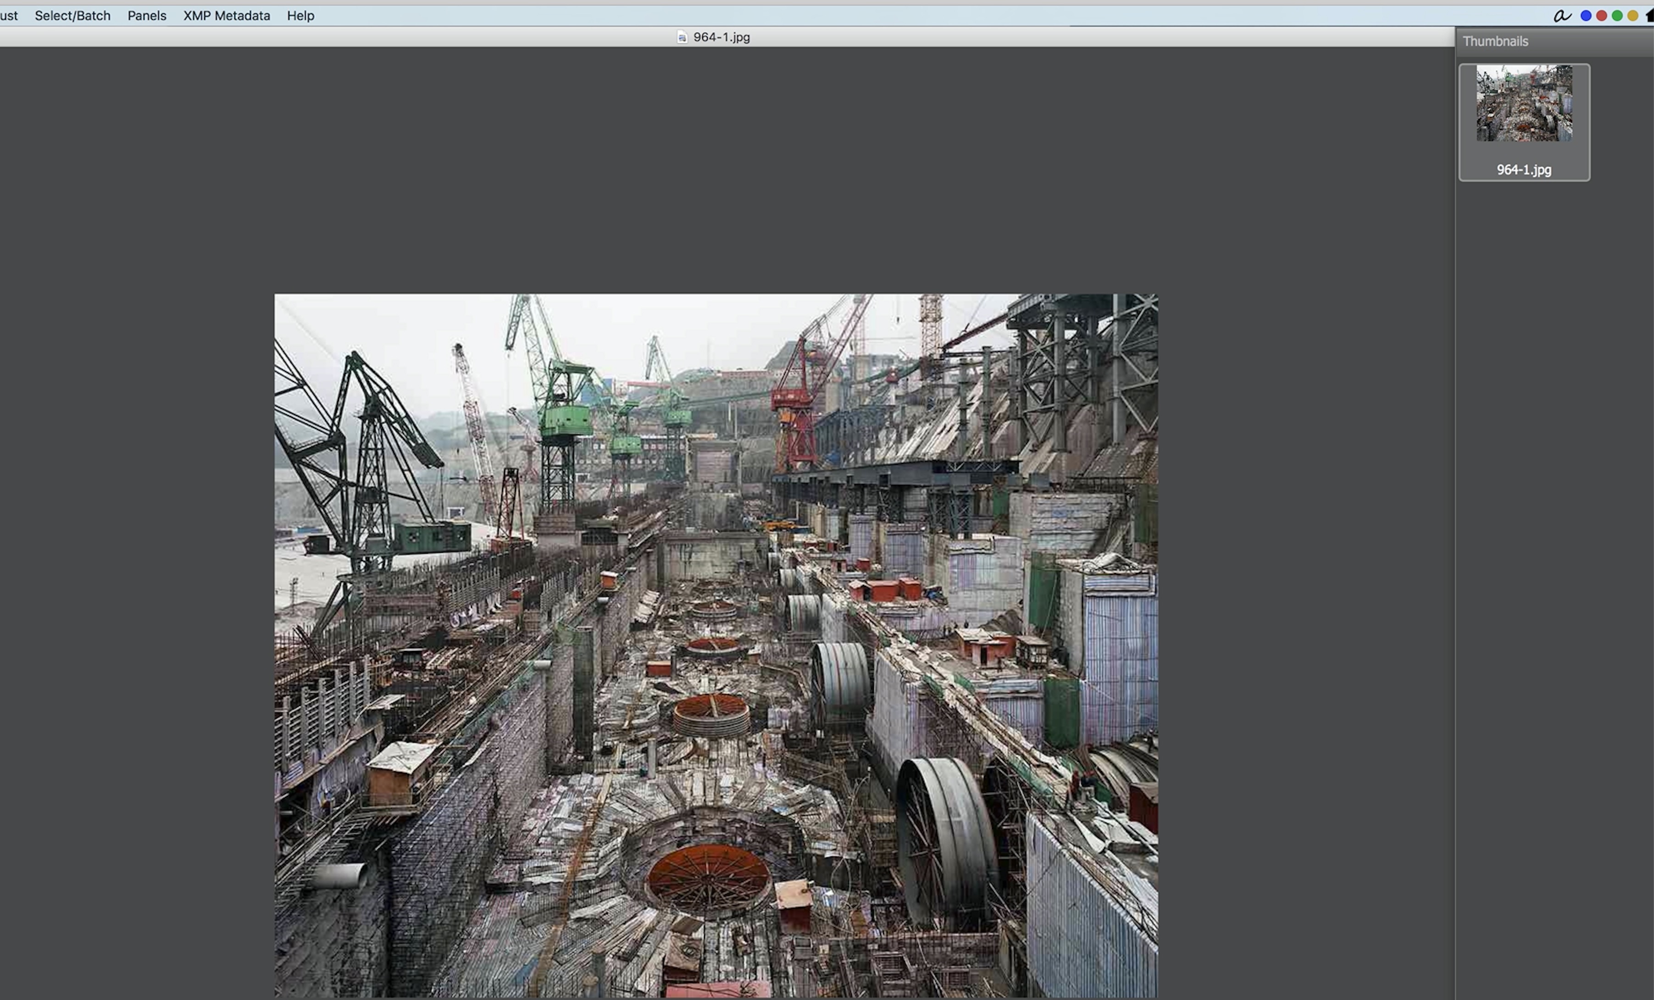This screenshot has height=1000, width=1654.
Task: Click the 964-1.jpg thumbnail filename label
Action: 1524,170
